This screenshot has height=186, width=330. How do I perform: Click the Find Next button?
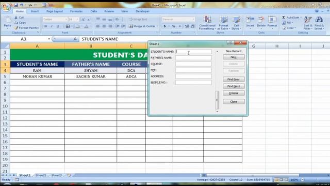pos(234,86)
